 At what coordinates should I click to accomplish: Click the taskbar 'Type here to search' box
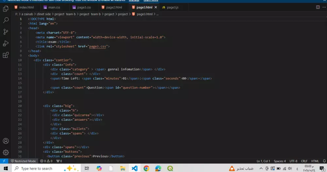tap(46, 168)
